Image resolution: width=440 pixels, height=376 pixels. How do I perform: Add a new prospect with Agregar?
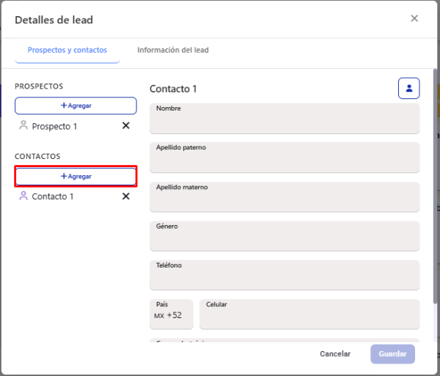[76, 106]
